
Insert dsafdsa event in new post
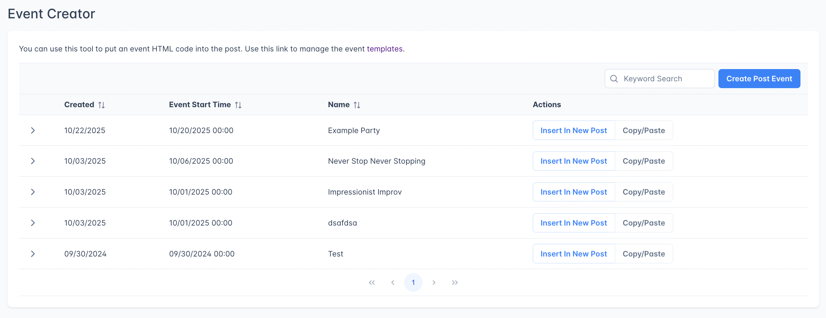(x=574, y=223)
